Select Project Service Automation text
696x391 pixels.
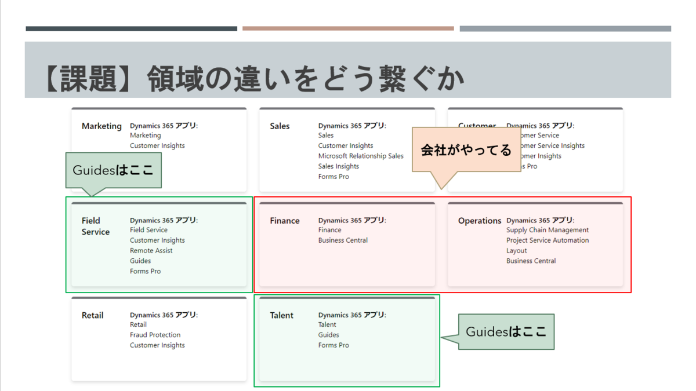(x=548, y=240)
